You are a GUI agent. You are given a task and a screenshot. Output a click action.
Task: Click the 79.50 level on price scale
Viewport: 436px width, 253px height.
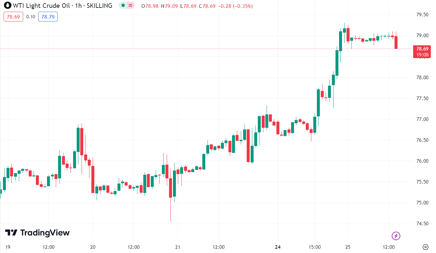(422, 15)
